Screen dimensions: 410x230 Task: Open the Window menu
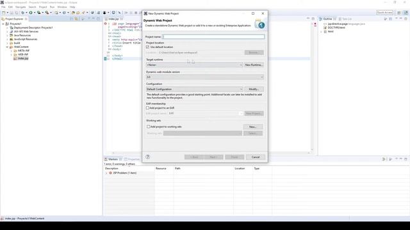point(62,7)
